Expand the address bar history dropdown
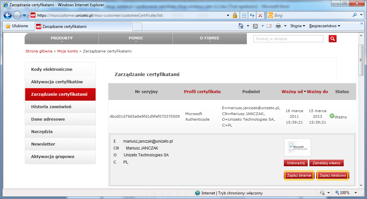 pyautogui.click(x=228, y=15)
